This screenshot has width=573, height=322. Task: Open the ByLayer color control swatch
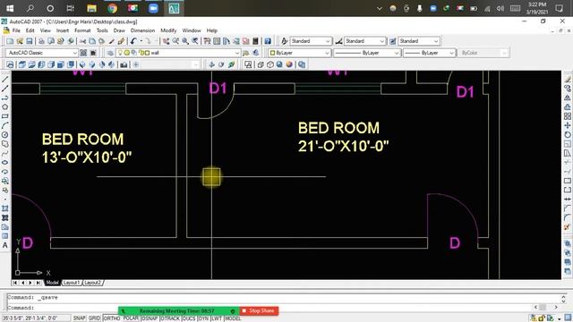pos(272,53)
